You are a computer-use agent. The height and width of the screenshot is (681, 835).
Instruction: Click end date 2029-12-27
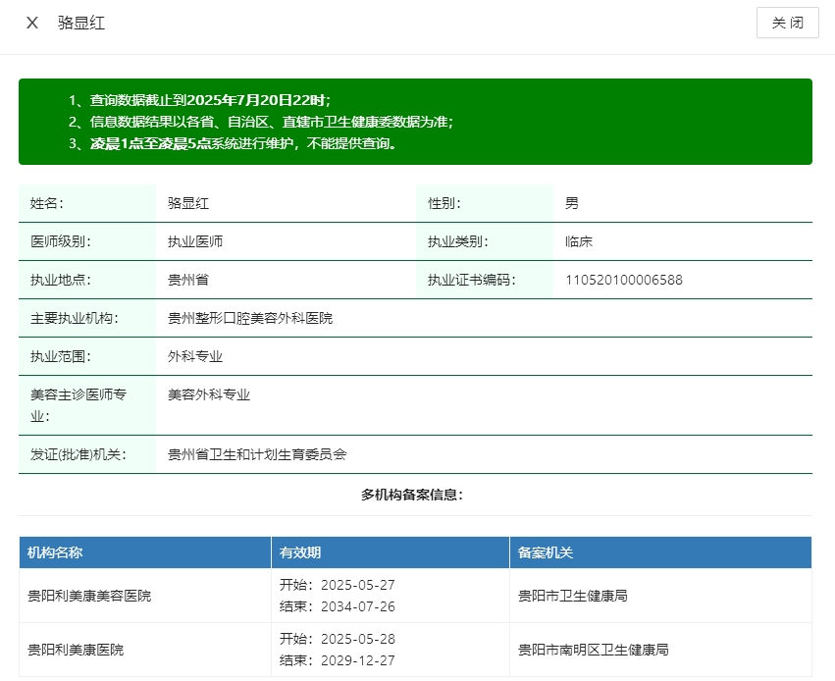(358, 661)
